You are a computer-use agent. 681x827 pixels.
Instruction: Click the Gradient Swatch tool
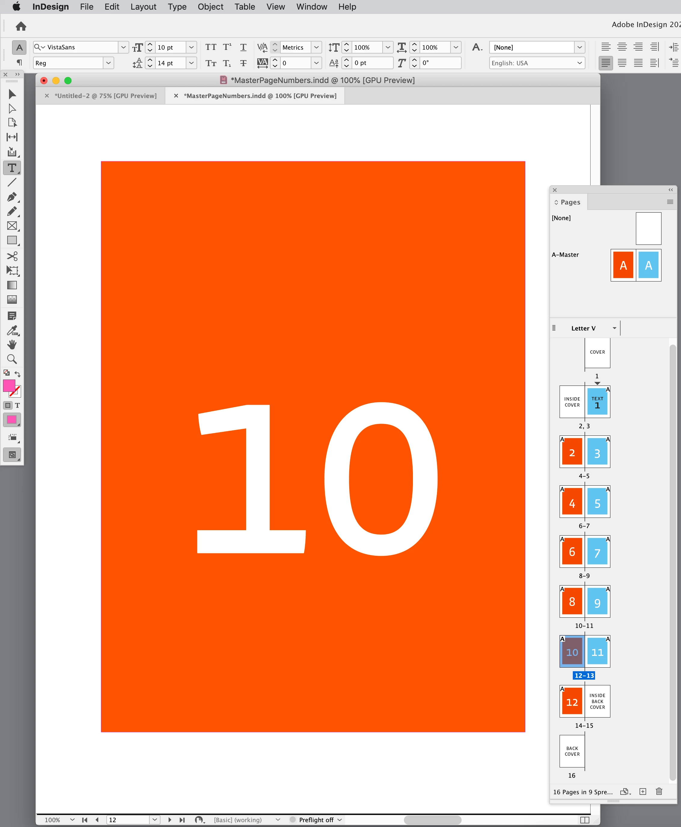12,285
